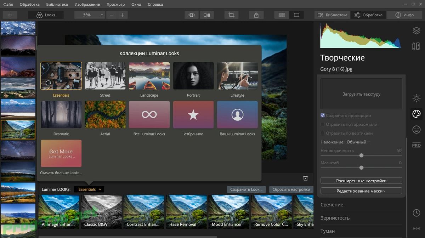Adjust the Непрозрачность slider
Screen dimensions: 425x238
coord(361,155)
